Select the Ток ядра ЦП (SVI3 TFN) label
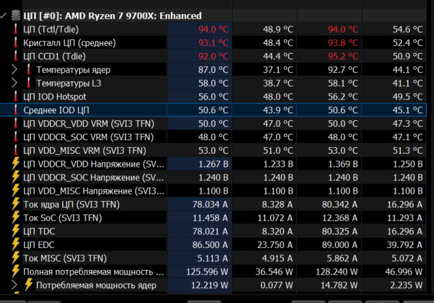The height and width of the screenshot is (303, 434). [x=71, y=205]
